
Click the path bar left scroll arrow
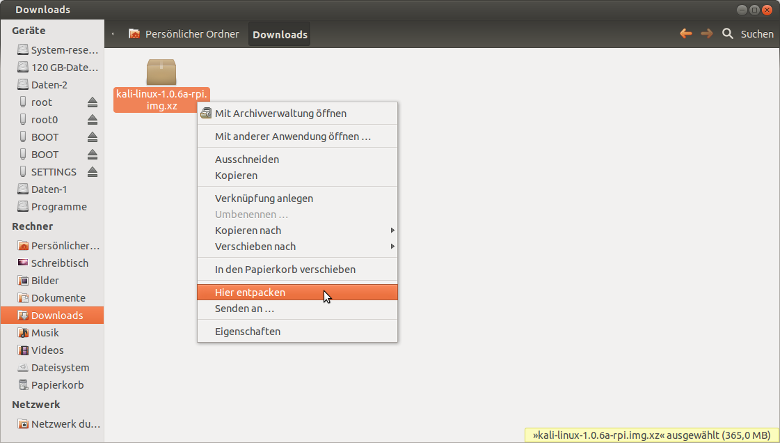click(x=113, y=34)
